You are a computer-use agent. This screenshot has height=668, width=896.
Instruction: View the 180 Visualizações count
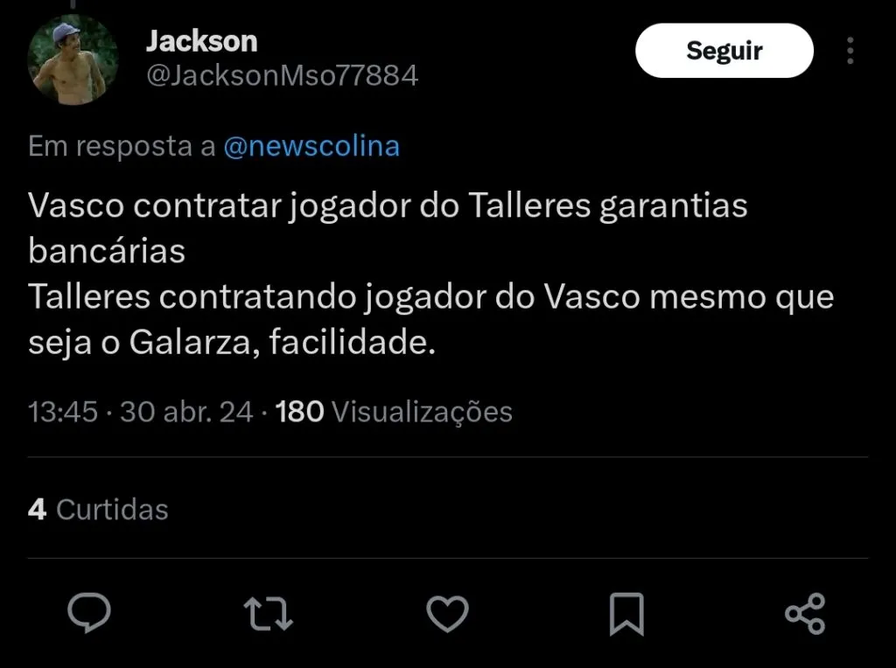pyautogui.click(x=394, y=412)
